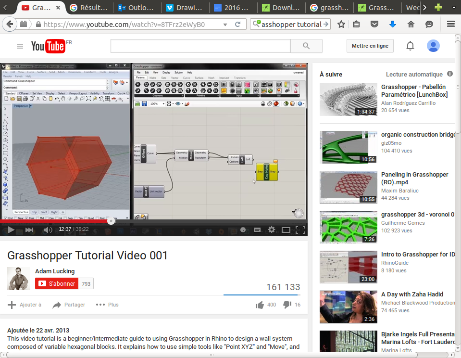This screenshot has height=358, width=461.
Task: Switch to the Résult... Google tab
Action: (x=90, y=8)
